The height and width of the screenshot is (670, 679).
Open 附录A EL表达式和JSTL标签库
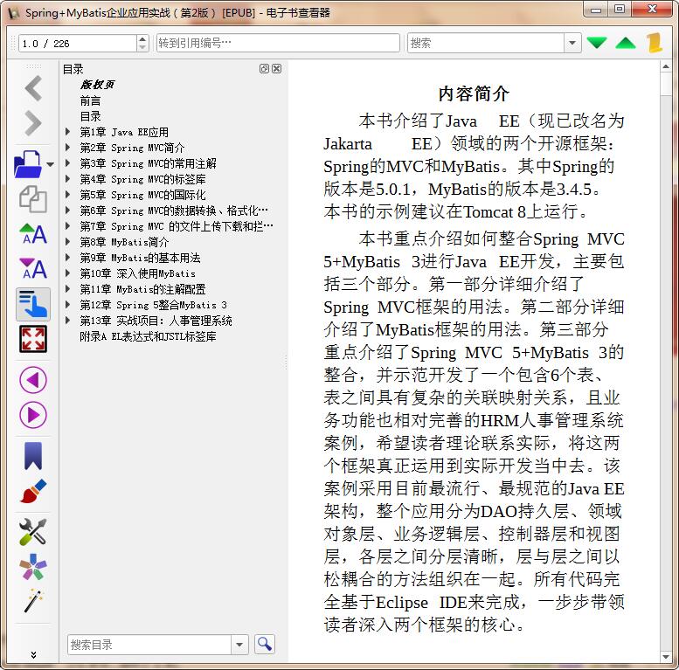(x=148, y=336)
